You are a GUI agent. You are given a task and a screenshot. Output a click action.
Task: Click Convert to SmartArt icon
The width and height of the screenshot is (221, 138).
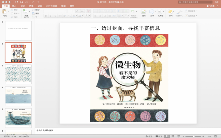pos(133,12)
